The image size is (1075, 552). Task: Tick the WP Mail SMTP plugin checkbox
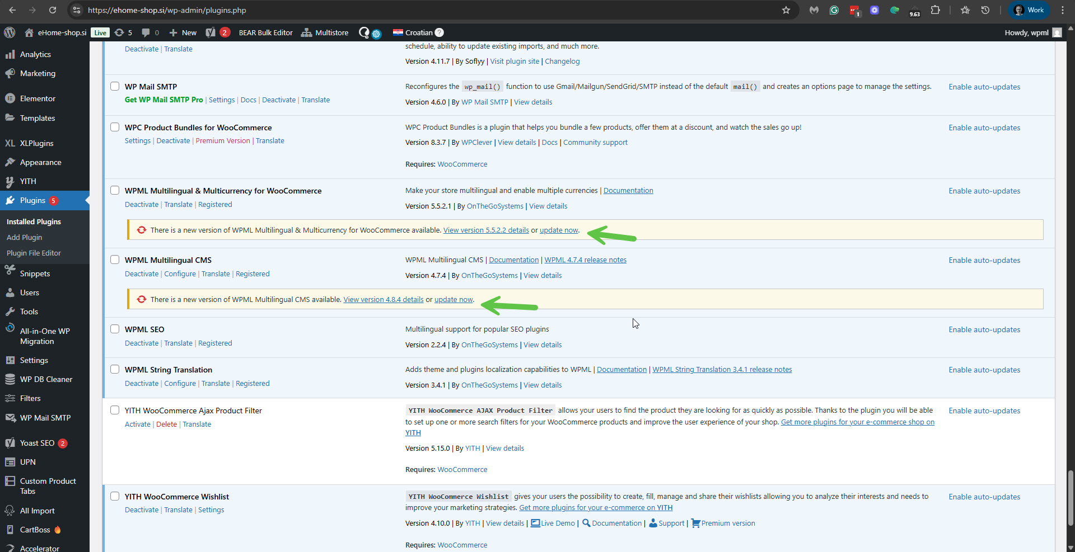115,86
